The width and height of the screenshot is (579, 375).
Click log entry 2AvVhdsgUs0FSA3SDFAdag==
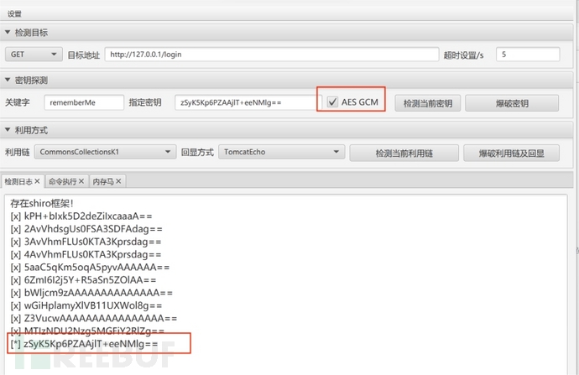pos(86,229)
